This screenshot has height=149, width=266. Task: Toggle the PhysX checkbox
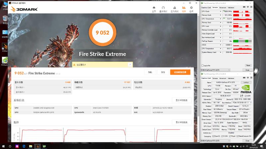(x=230, y=136)
